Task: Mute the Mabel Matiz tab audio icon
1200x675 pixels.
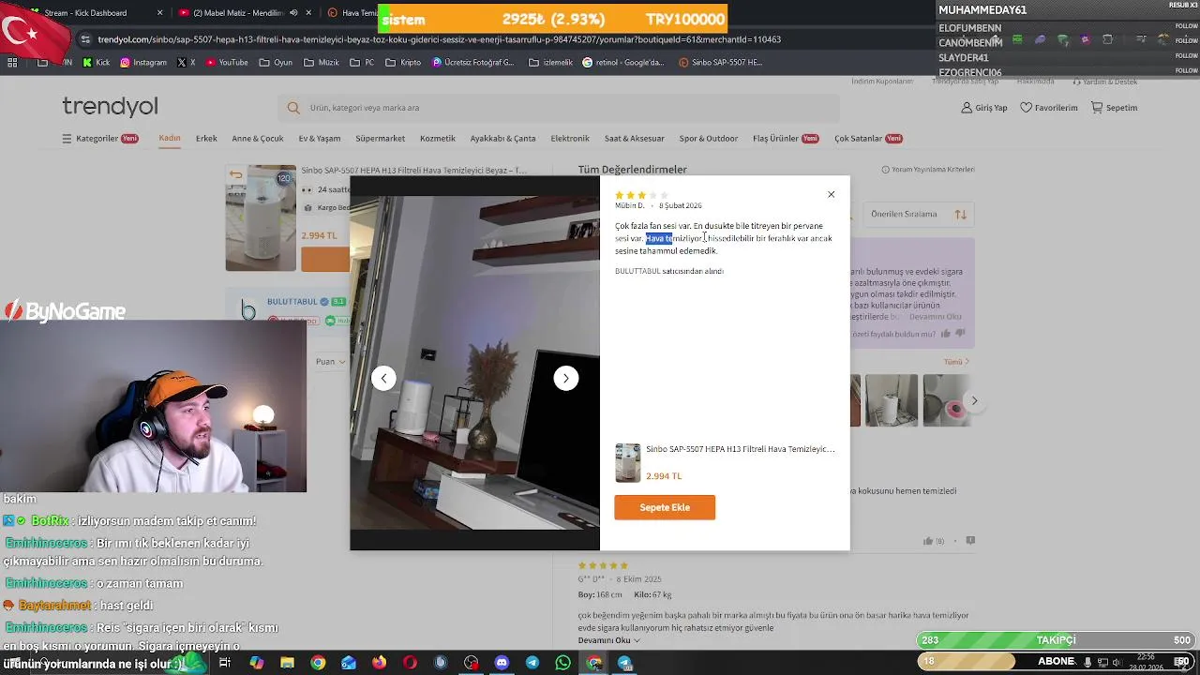Action: pyautogui.click(x=293, y=13)
